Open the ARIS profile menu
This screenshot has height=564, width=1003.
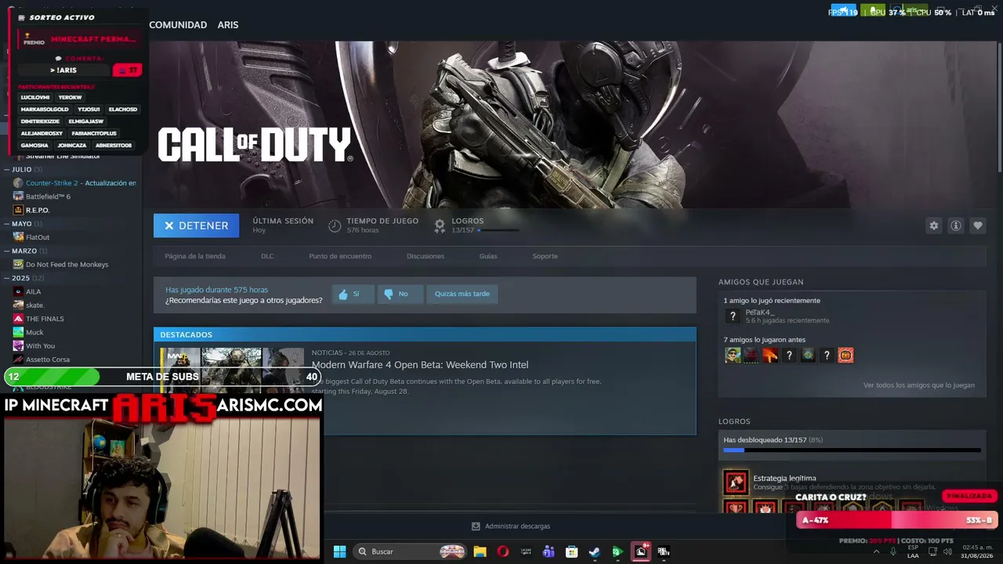click(228, 25)
